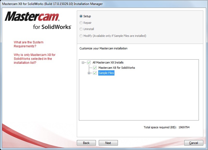The width and height of the screenshot is (208, 150).
Task: Uncheck Mastercam X8 for SolidWorks checkbox
Action: click(x=95, y=68)
